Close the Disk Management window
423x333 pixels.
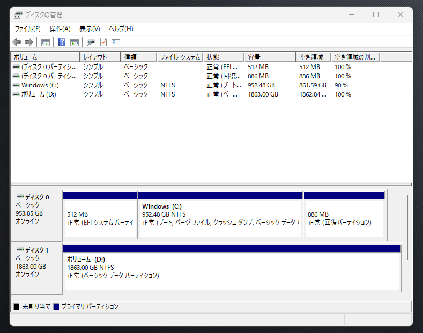pyautogui.click(x=400, y=14)
